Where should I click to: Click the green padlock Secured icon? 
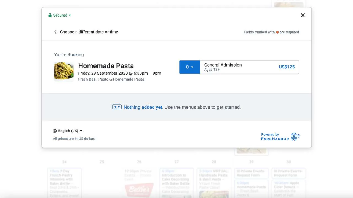50,15
